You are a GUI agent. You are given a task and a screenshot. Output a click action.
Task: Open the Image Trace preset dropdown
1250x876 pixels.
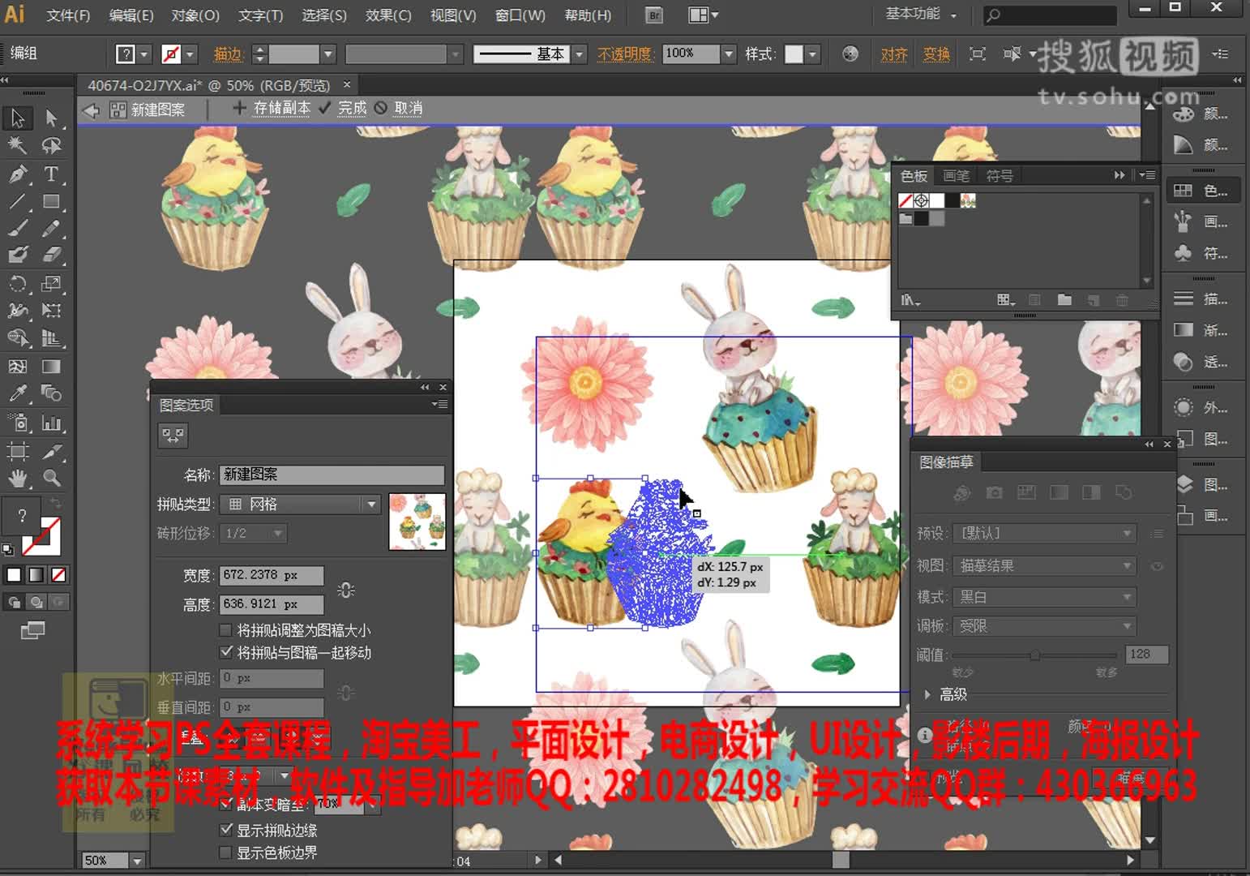(1044, 534)
